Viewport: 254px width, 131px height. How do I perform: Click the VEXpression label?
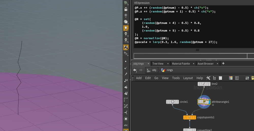pos(142,3)
